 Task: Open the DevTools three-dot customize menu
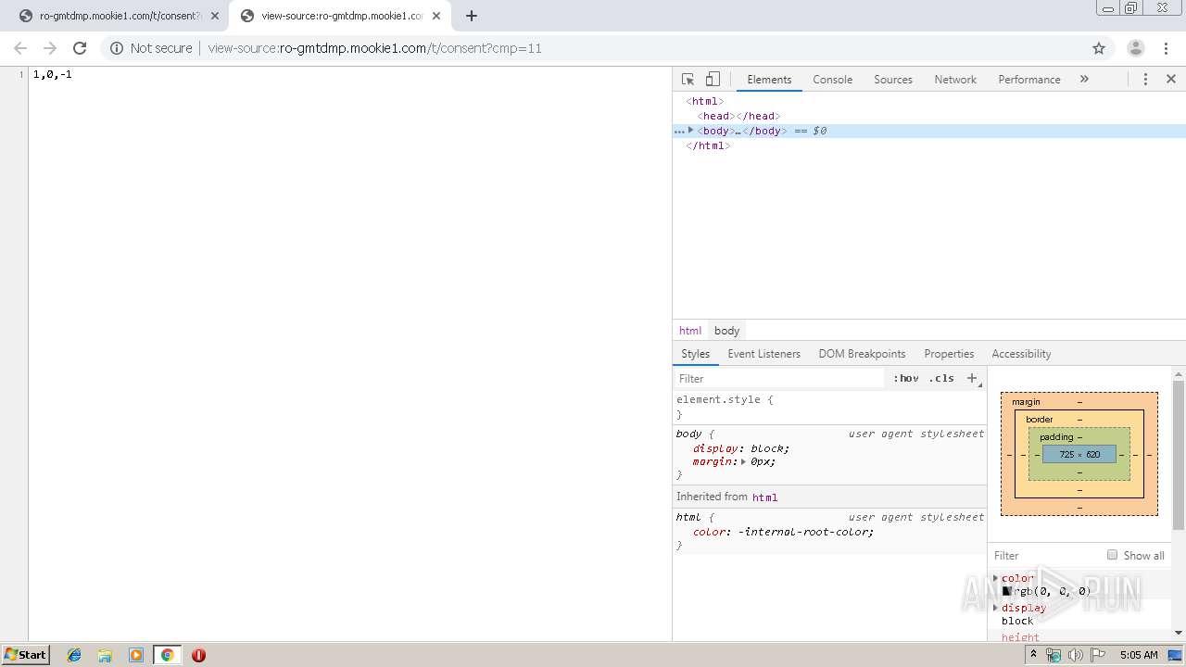pyautogui.click(x=1145, y=80)
